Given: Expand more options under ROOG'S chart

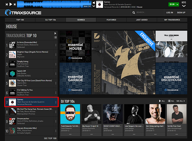Looking at the screenshot, I should 113,134.
